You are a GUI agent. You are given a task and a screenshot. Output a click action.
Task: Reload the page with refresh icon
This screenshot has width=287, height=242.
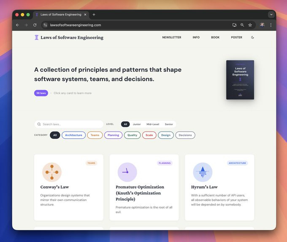[35, 25]
